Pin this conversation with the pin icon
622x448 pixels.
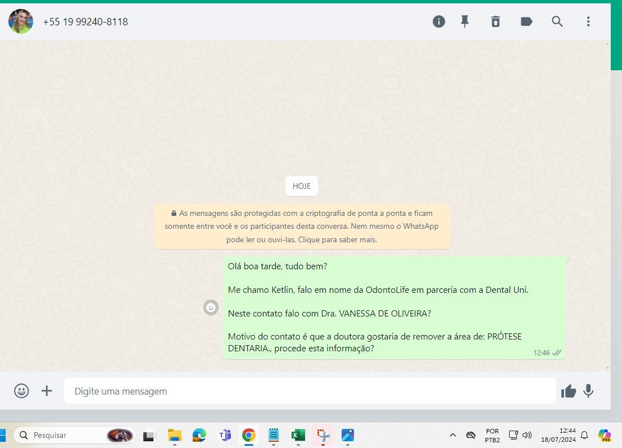(x=465, y=21)
